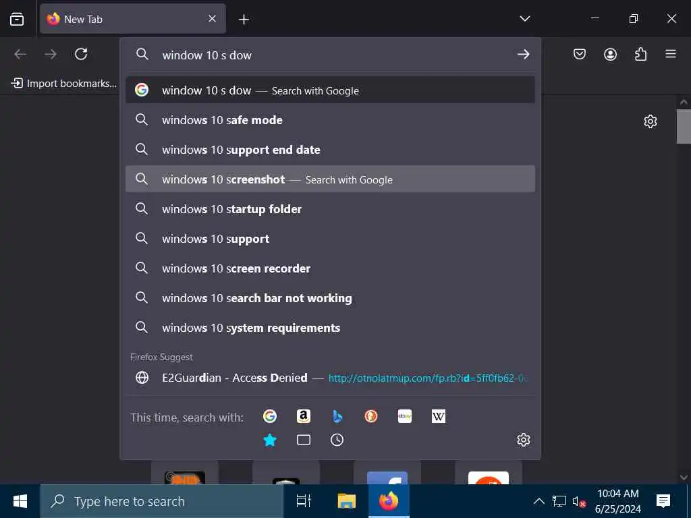The width and height of the screenshot is (691, 518).
Task: Go forward one page
Action: 51,54
